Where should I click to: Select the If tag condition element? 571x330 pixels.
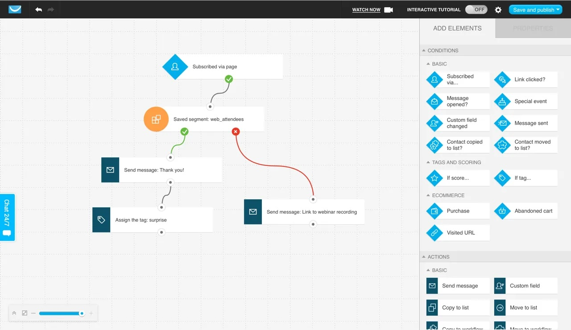click(525, 178)
